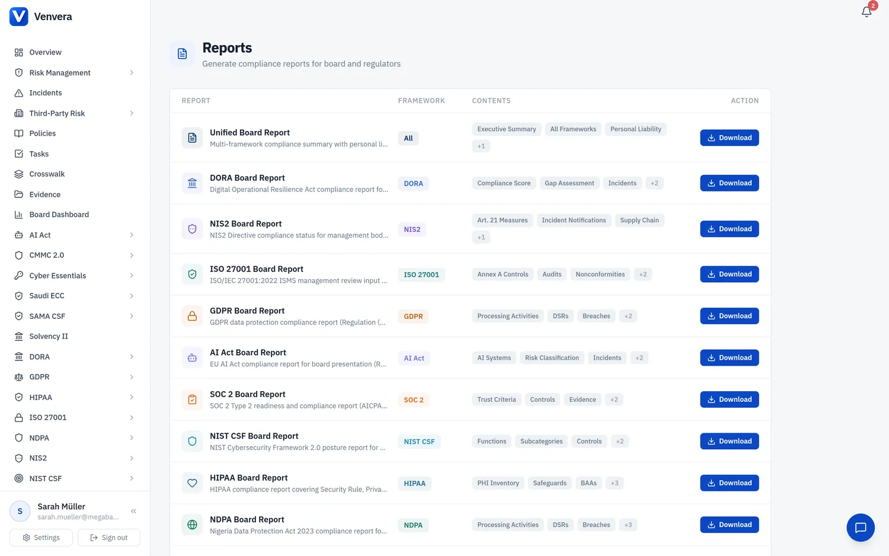889x556 pixels.
Task: Open NIS2 in the sidebar menu
Action: pos(75,458)
